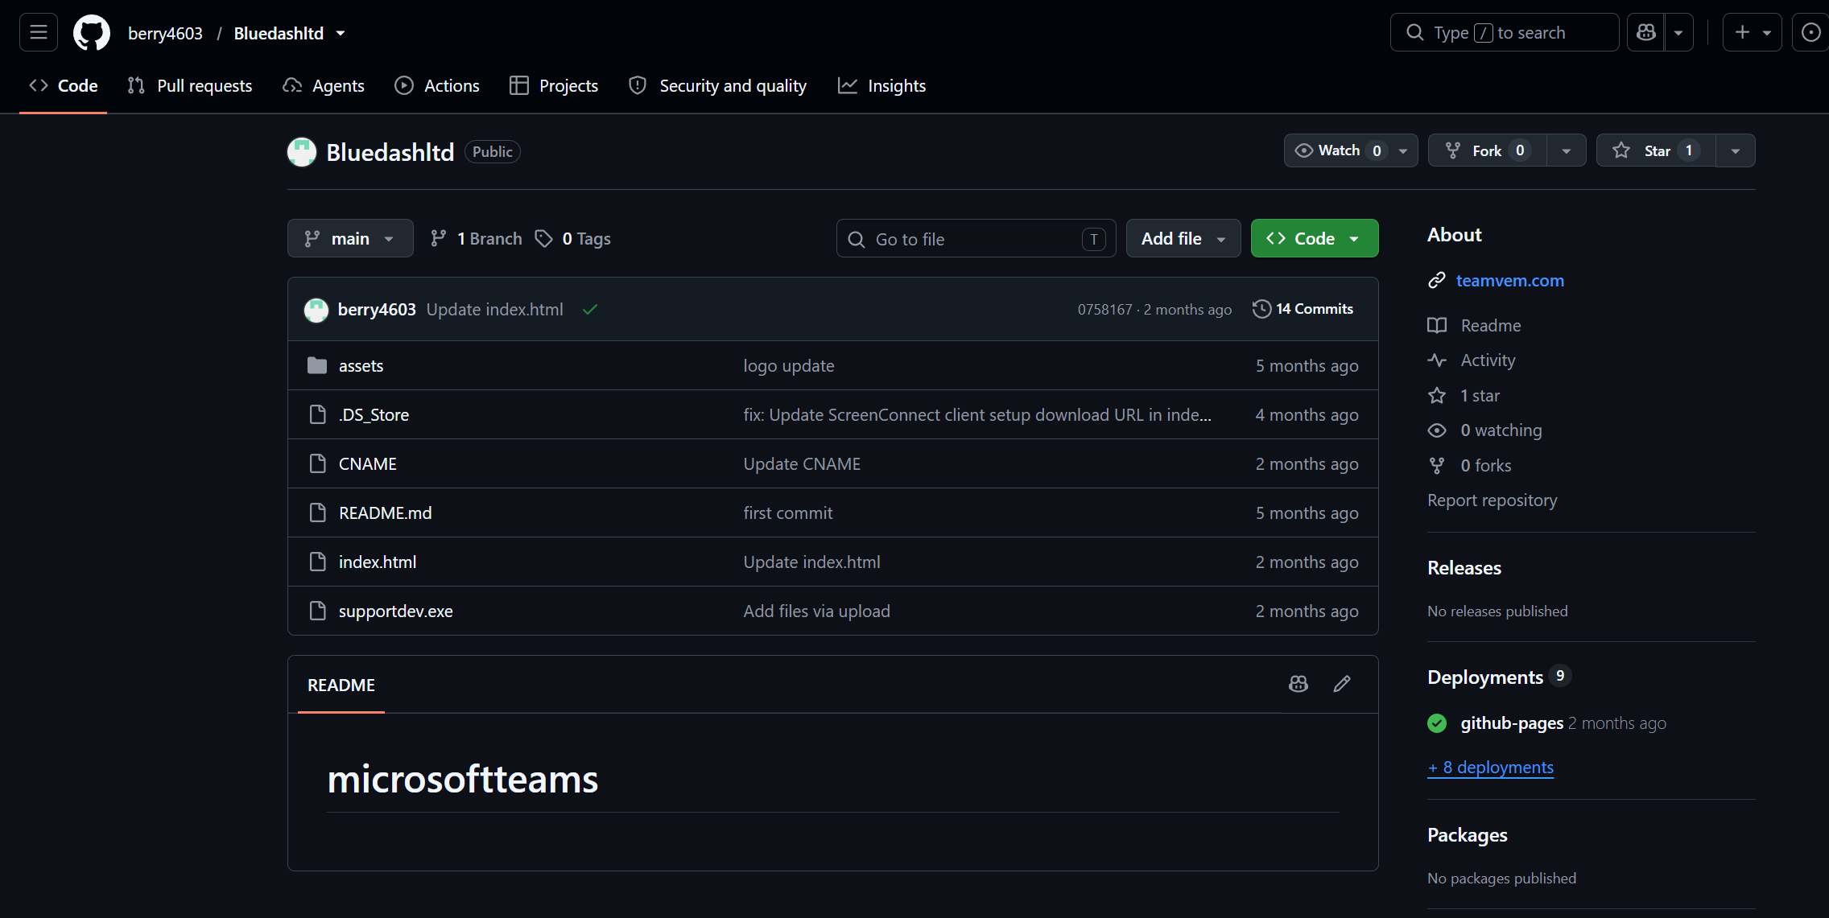
Task: Open the Packages section heading
Action: pos(1467,834)
